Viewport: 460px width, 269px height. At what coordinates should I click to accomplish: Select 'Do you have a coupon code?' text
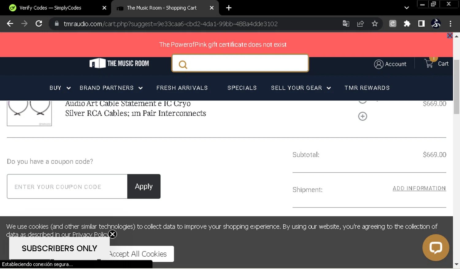click(50, 162)
